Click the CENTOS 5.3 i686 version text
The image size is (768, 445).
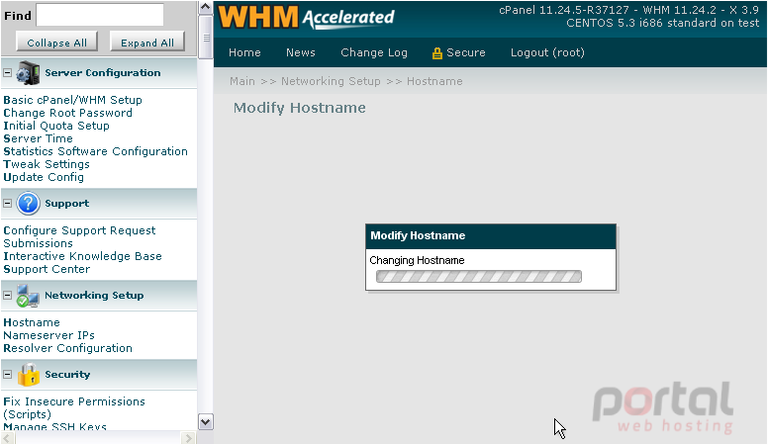[x=662, y=23]
